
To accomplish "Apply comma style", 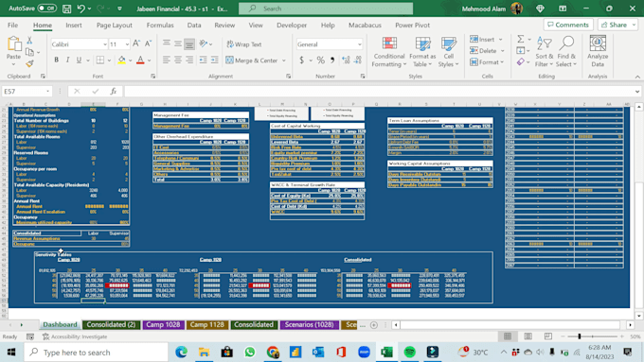I will point(332,60).
